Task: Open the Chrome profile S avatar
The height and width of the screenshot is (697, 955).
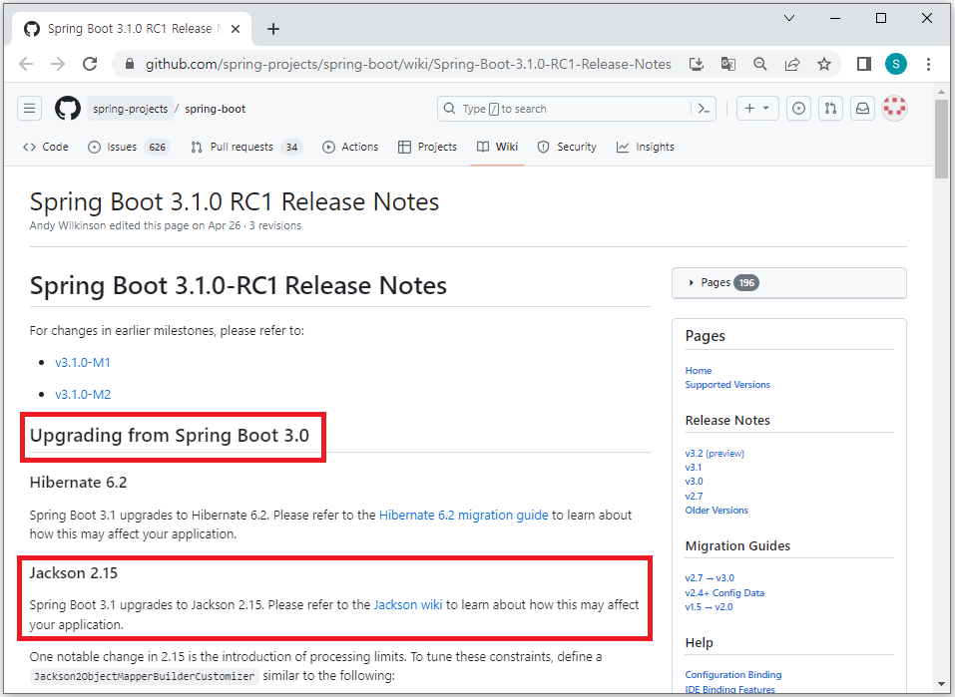Action: tap(896, 64)
